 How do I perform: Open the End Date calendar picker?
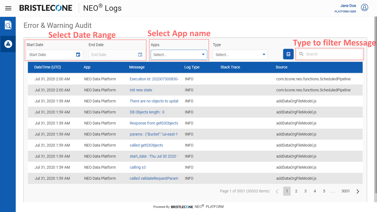tap(140, 55)
